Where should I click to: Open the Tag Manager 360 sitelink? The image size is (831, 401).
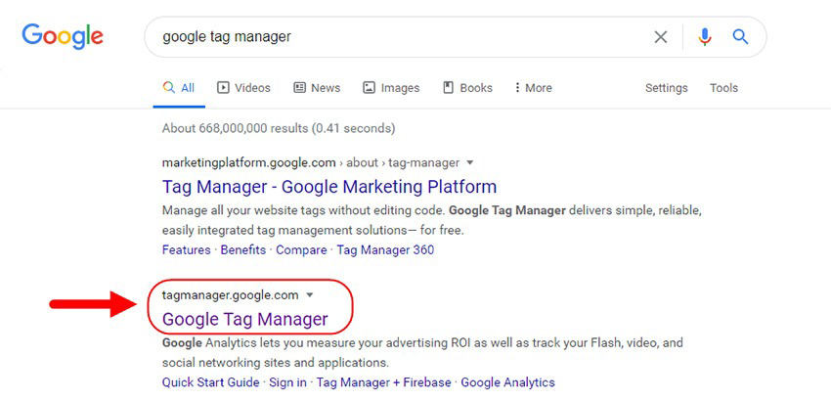[x=385, y=249]
